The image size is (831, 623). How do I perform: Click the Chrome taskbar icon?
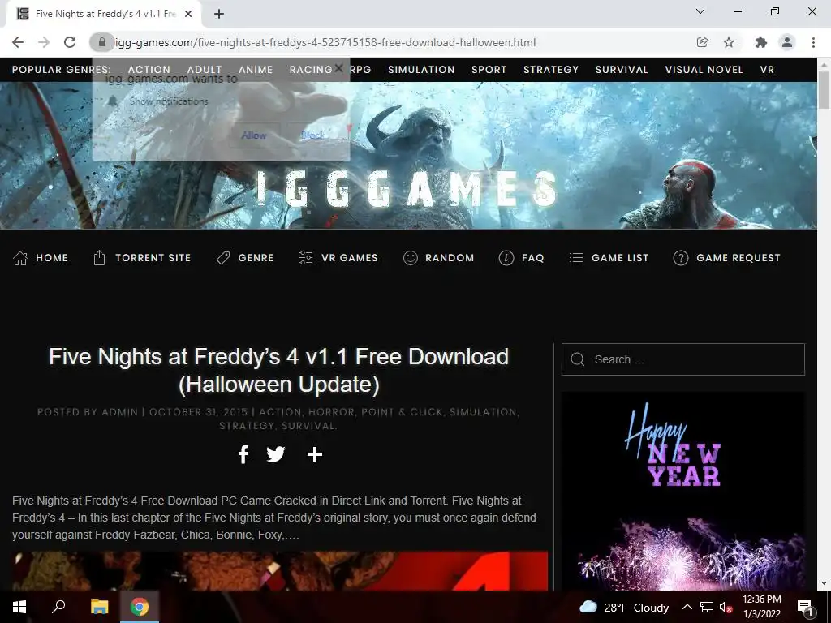[x=140, y=607]
